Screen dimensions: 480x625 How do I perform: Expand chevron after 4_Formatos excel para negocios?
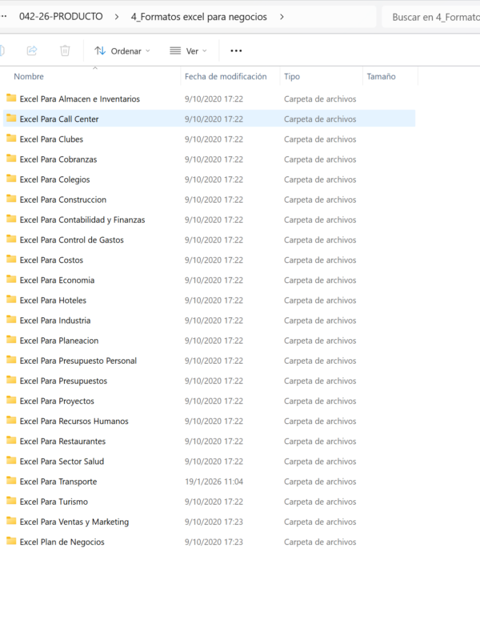point(282,17)
